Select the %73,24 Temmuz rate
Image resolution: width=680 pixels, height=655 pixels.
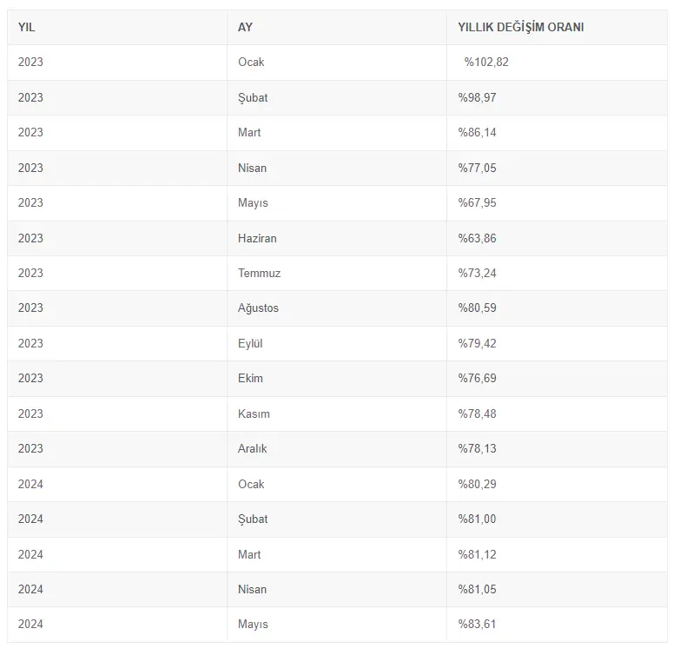557,274
